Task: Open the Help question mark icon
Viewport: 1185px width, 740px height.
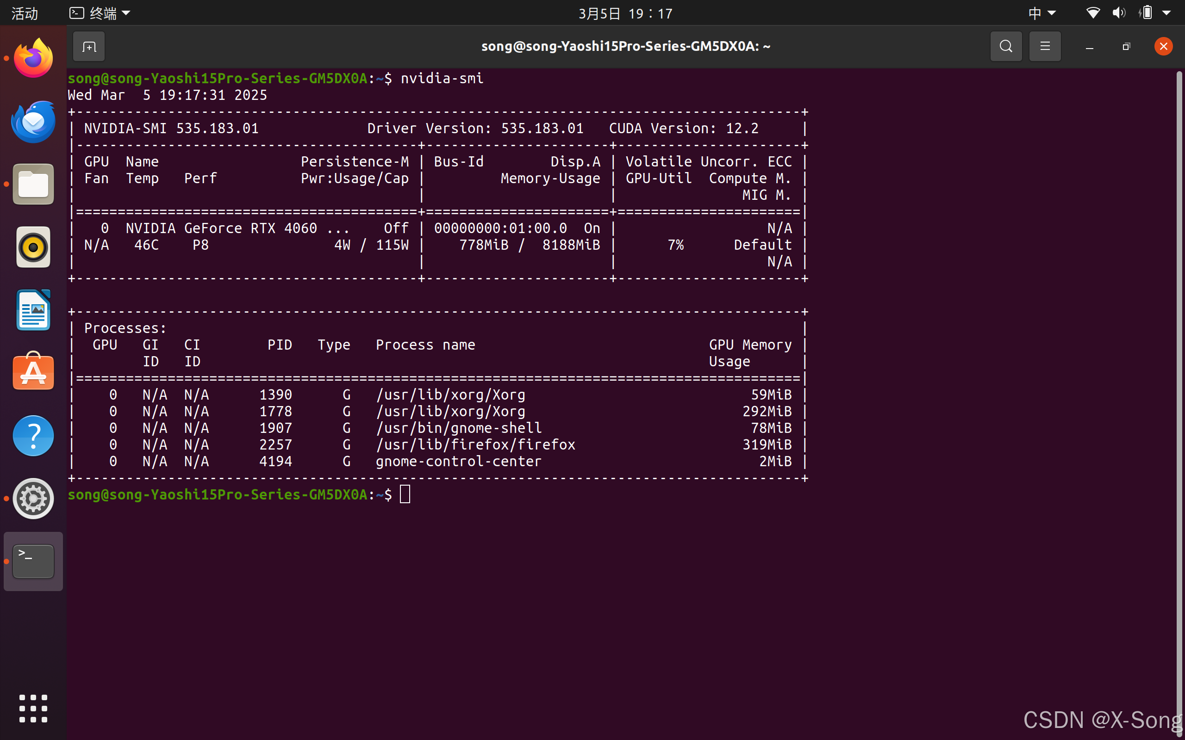Action: (33, 436)
